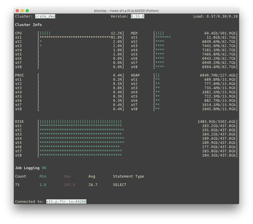Select the Avg column header
Screen dimensions: 253x224
pos(92,176)
